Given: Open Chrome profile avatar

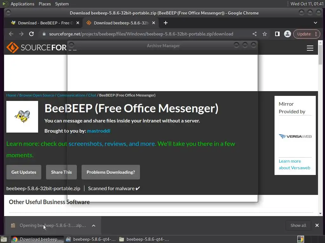Looking at the screenshot, I should click(x=288, y=34).
